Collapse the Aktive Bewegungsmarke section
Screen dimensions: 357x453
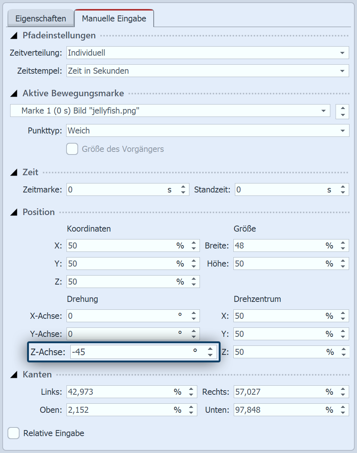click(14, 93)
